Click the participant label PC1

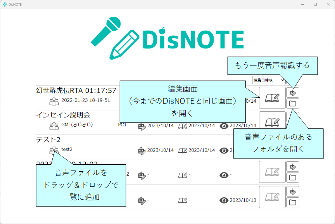[x=122, y=125]
